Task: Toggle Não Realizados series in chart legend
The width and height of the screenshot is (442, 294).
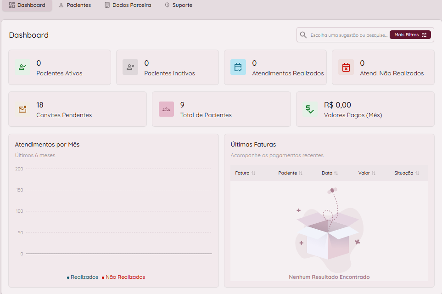Action: (x=124, y=277)
